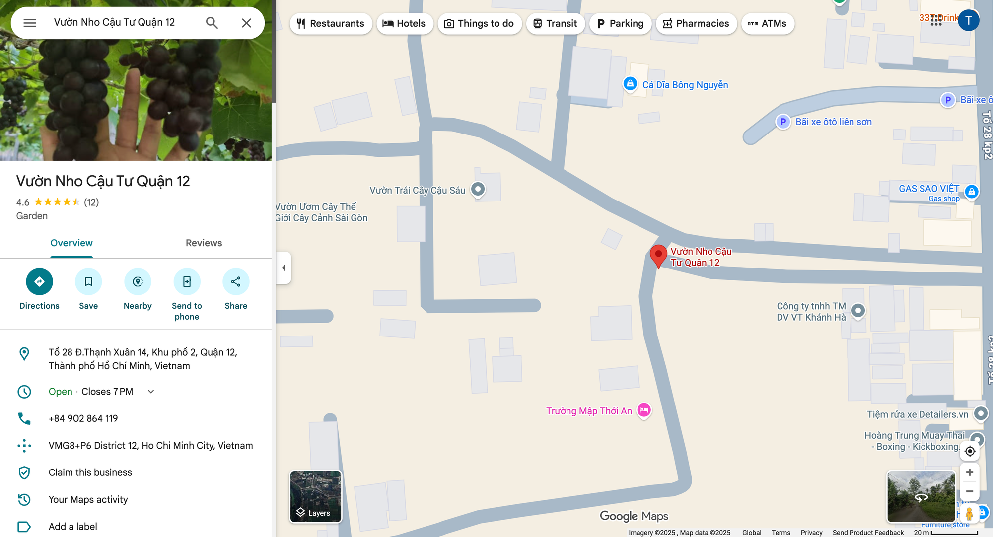Open the Street View thumbnail
Viewport: 993px width, 537px height.
921,497
